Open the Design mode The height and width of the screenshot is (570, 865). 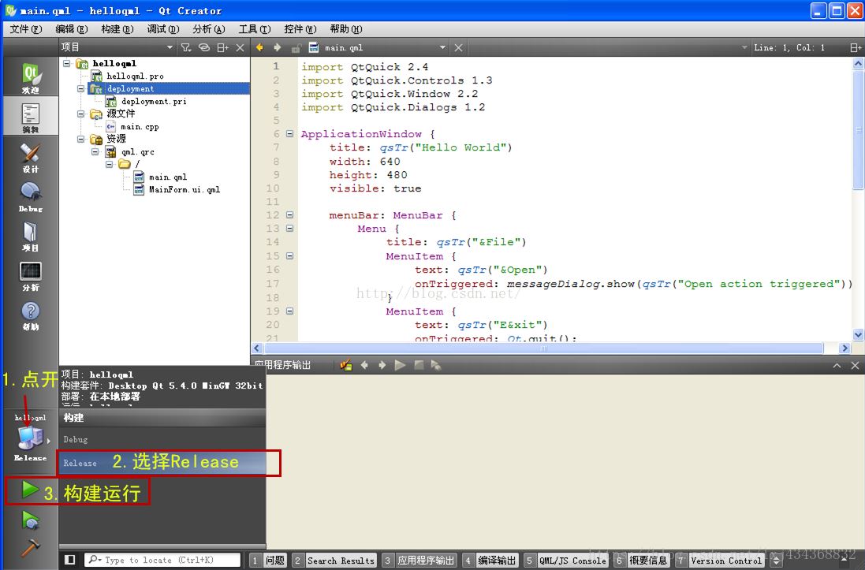30,157
